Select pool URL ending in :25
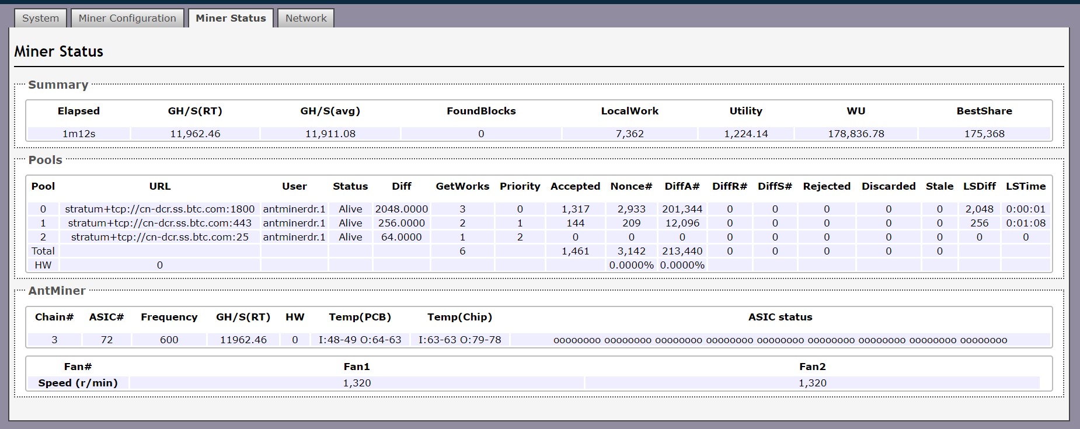Image resolution: width=1080 pixels, height=429 pixels. point(159,237)
